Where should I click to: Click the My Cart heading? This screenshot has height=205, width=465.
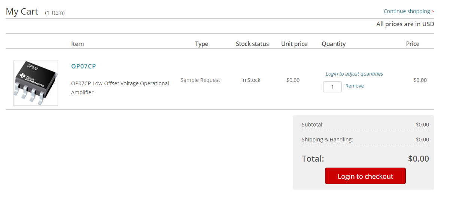(22, 12)
